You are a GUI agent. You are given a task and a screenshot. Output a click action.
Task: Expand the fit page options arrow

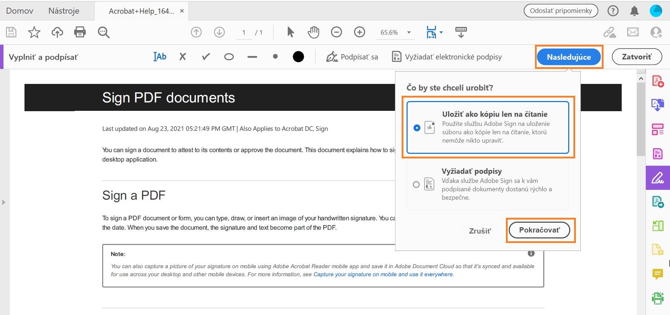click(441, 32)
